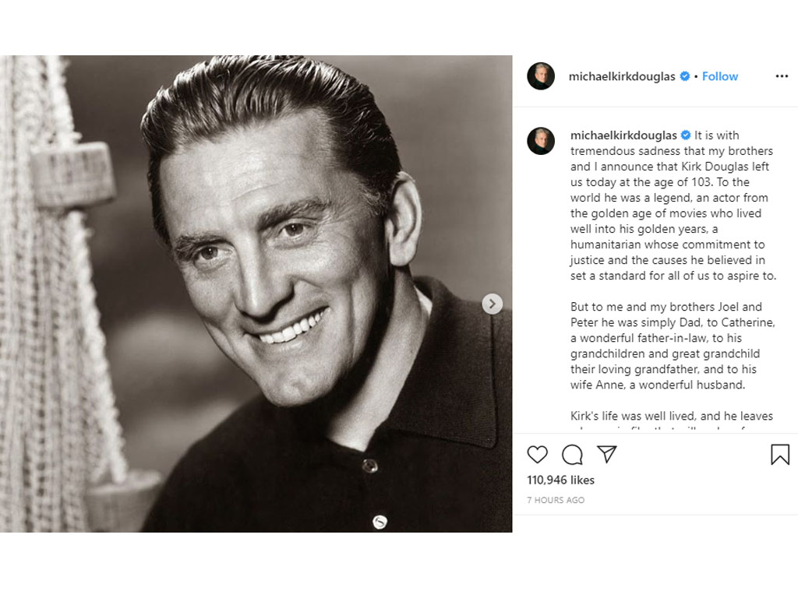
Task: Click the caption paragraph starting "It is with"
Action: [x=673, y=206]
